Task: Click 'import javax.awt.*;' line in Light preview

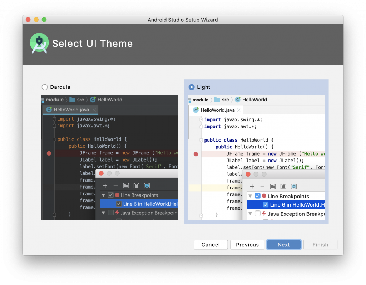Action: point(231,127)
